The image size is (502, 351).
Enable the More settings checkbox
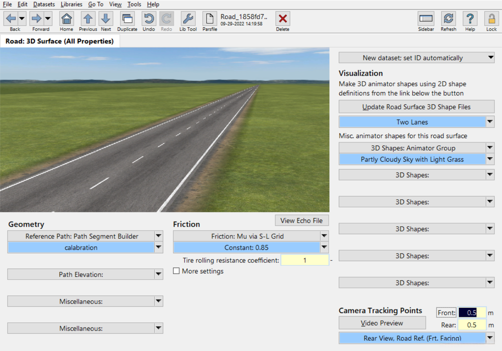click(176, 271)
